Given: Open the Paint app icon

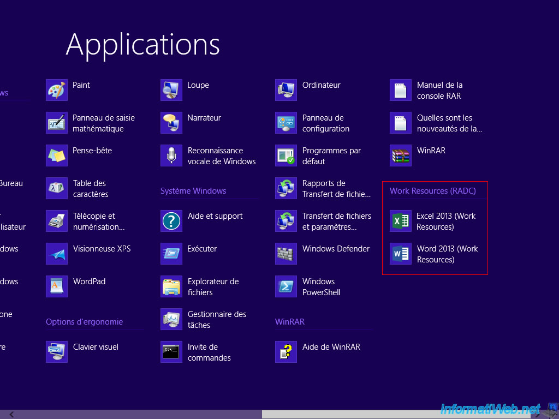Looking at the screenshot, I should [57, 90].
